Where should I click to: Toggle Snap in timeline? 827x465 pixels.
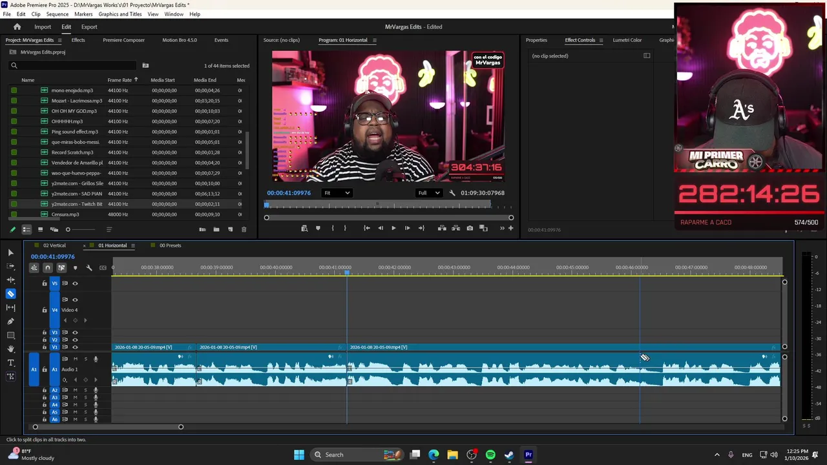[48, 267]
